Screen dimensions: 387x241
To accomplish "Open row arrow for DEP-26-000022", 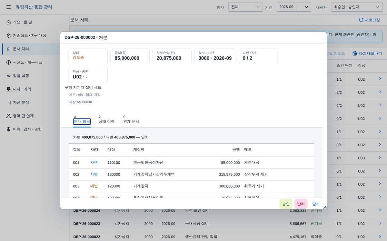I will pyautogui.click(x=380, y=237).
